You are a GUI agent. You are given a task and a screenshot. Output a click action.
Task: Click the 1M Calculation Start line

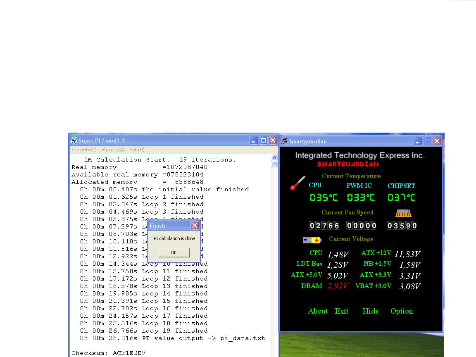pos(159,159)
